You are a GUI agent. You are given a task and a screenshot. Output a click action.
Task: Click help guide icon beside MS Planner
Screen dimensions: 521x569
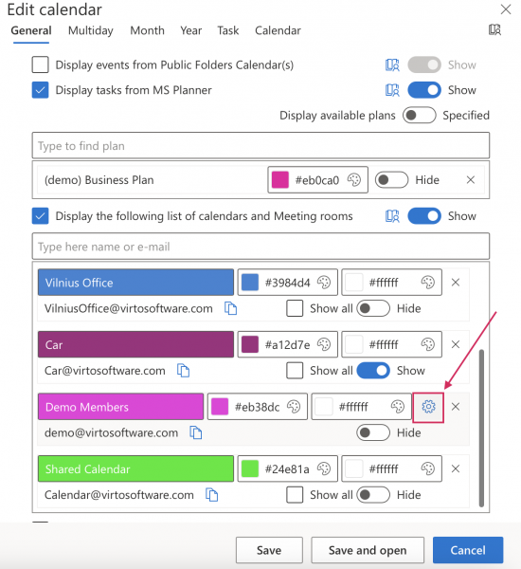point(392,90)
